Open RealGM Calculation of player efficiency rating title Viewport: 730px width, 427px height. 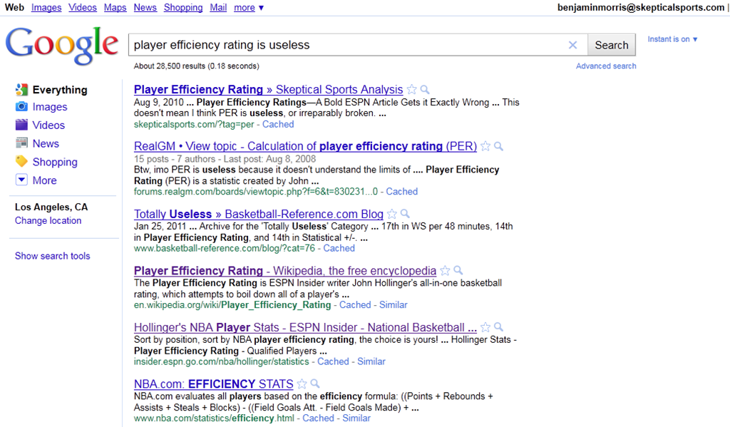pyautogui.click(x=305, y=146)
